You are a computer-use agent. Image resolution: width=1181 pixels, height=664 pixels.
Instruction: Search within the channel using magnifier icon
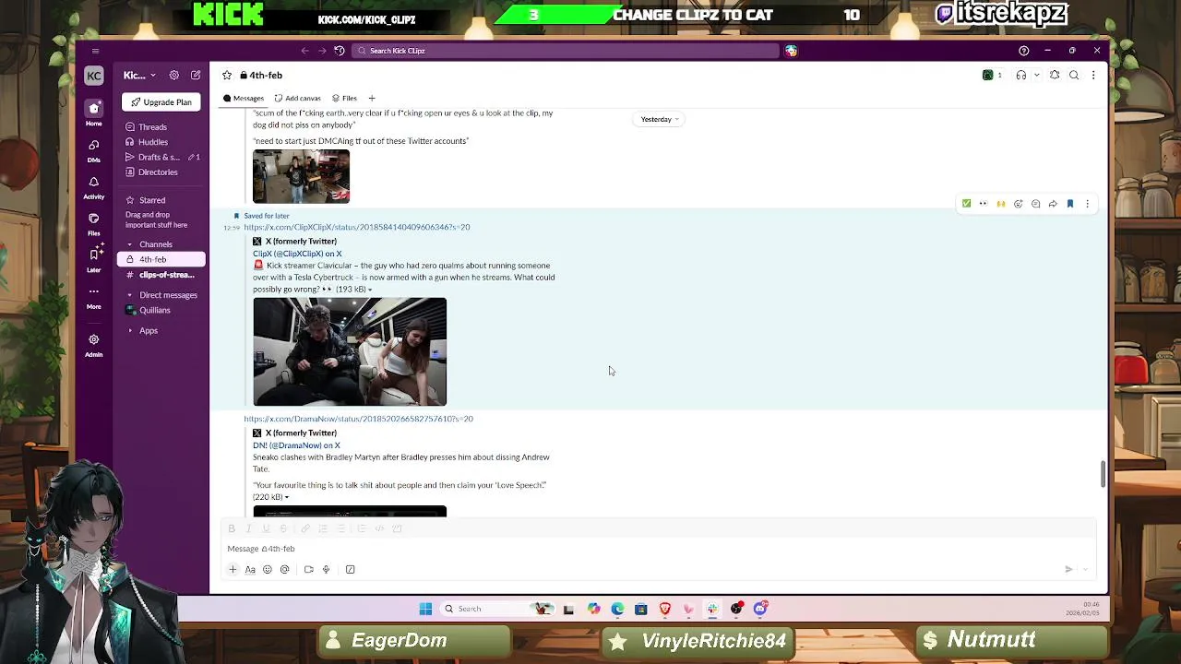(1074, 76)
